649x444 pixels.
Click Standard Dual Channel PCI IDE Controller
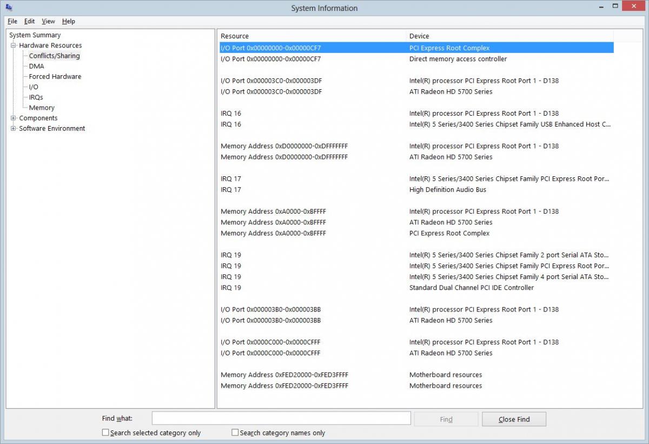[x=416, y=288]
